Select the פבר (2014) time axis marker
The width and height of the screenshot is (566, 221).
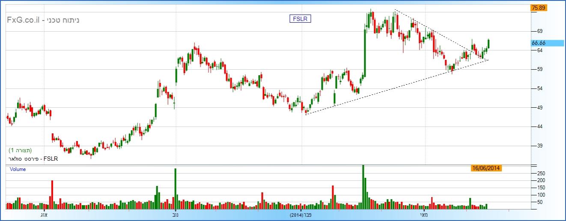302,215
